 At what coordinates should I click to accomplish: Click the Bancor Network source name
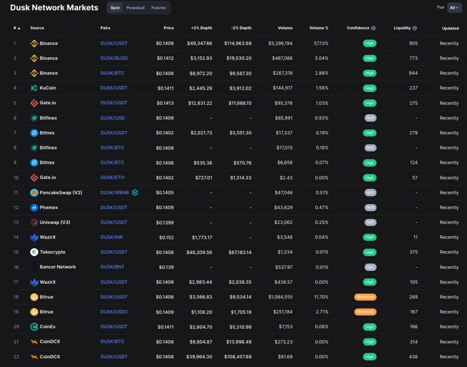pyautogui.click(x=58, y=267)
